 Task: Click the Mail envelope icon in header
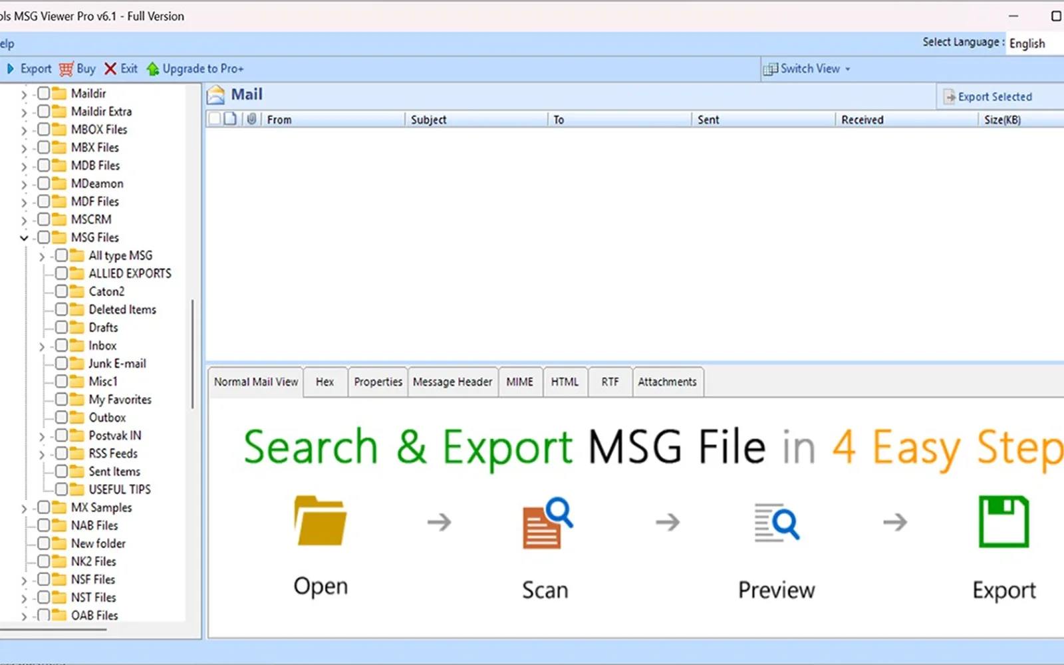(x=215, y=95)
